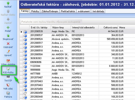
Task: Open the Položky tab
Action: [x=35, y=11]
